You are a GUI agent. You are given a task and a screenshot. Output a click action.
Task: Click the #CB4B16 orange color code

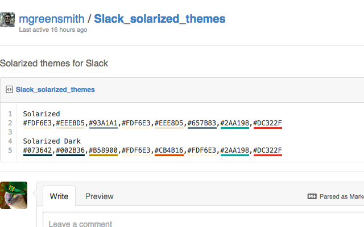[x=169, y=150]
